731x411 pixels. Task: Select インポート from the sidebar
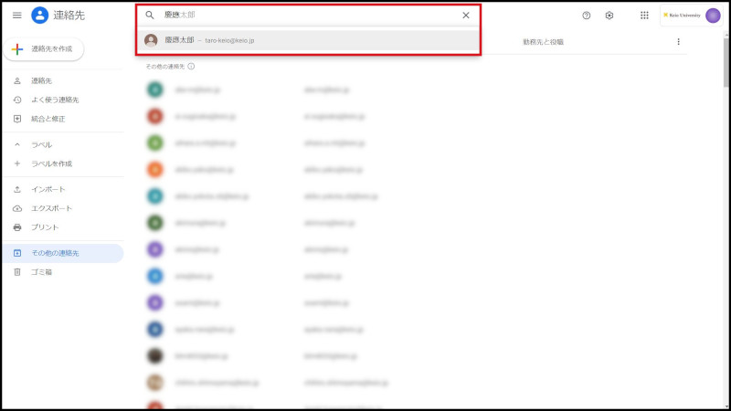[48, 189]
